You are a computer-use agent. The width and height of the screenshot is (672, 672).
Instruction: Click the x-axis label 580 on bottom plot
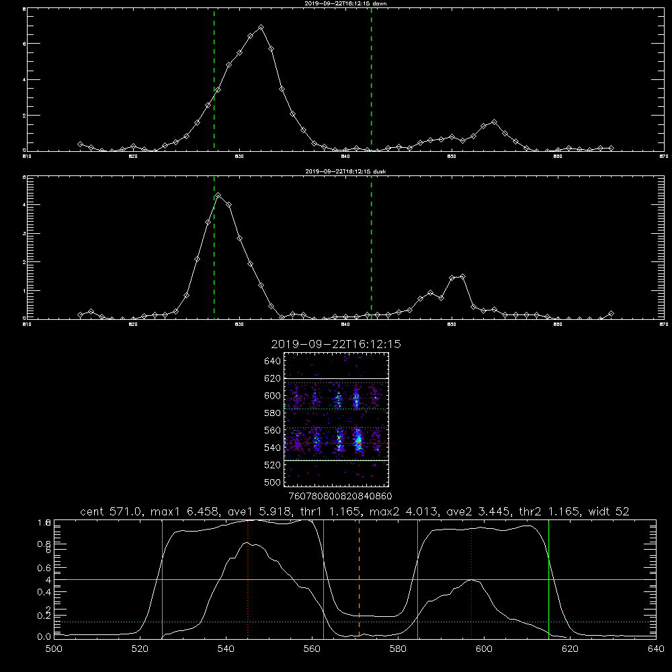pyautogui.click(x=398, y=649)
